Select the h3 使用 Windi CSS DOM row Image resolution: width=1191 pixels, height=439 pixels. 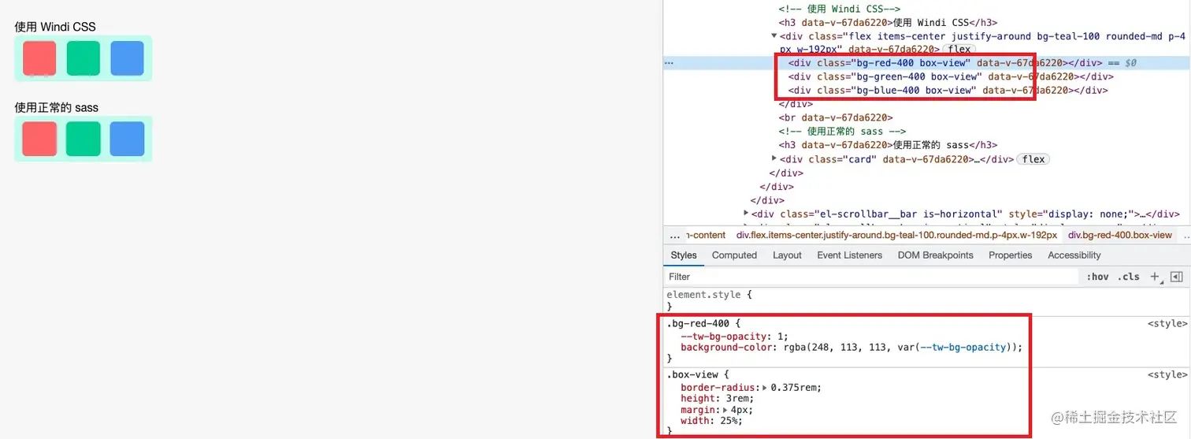click(x=888, y=22)
